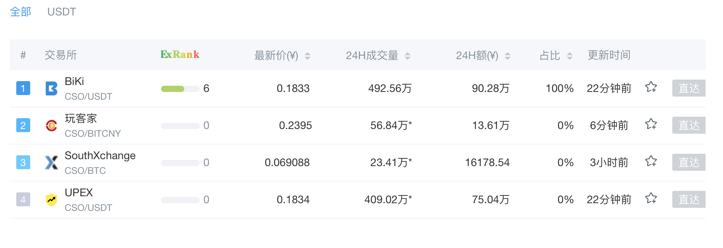
Task: Click 直达 button for UPEX
Action: coord(689,199)
